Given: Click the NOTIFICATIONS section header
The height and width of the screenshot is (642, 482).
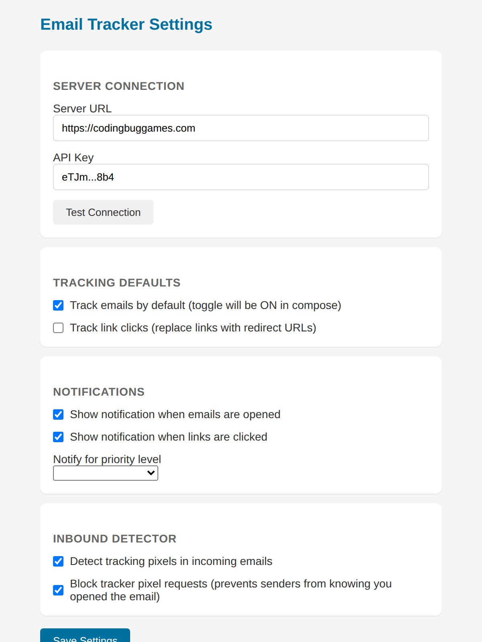Looking at the screenshot, I should tap(98, 392).
